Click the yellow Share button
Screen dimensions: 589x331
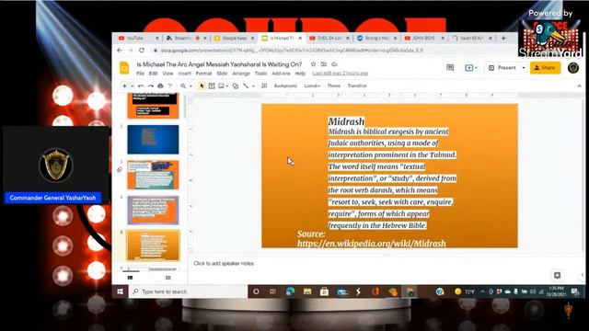(545, 68)
